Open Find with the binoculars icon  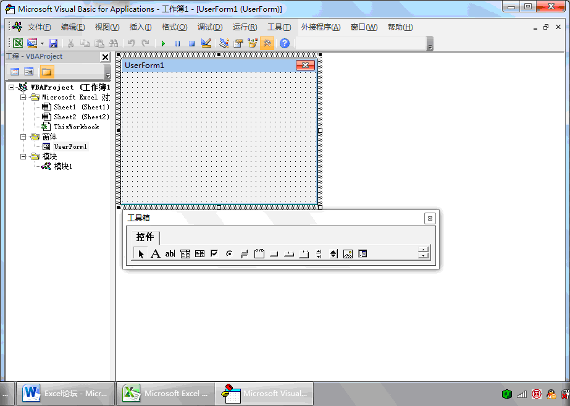click(114, 43)
